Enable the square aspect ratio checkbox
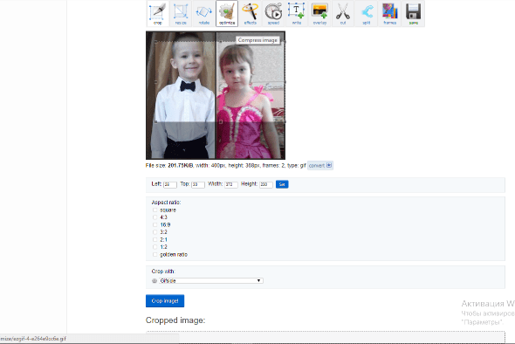This screenshot has height=344, width=515. pyautogui.click(x=154, y=210)
